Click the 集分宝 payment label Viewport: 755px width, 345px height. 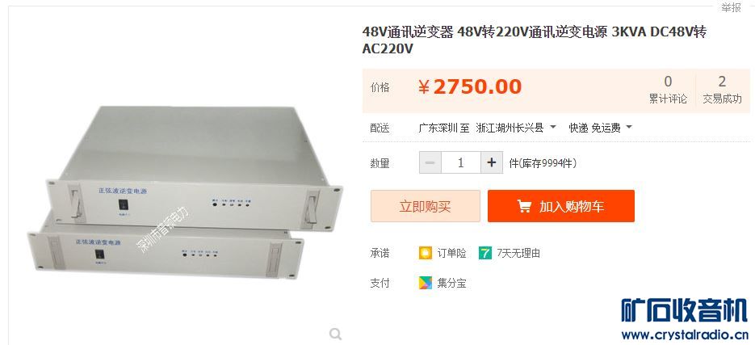coord(451,283)
